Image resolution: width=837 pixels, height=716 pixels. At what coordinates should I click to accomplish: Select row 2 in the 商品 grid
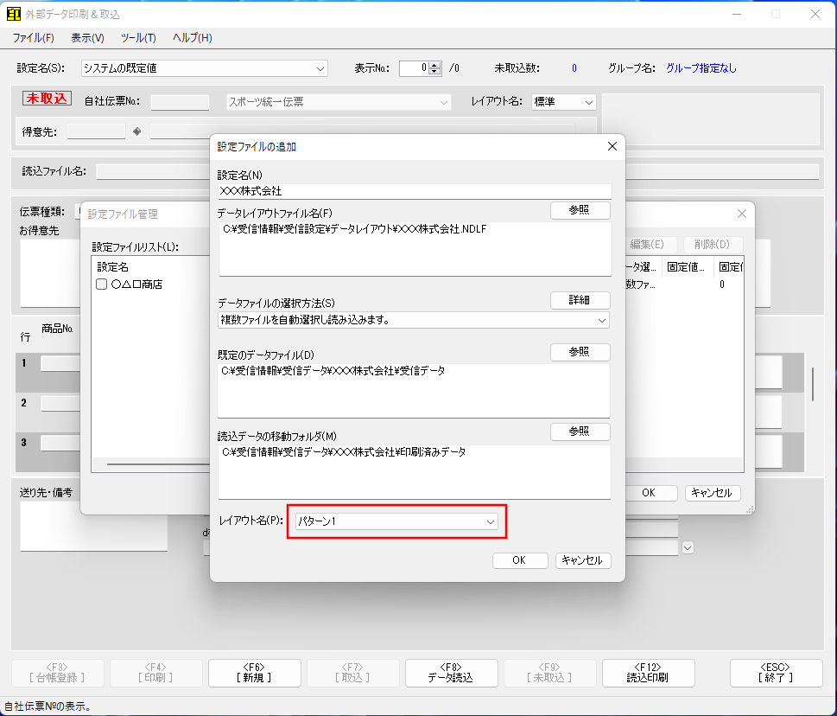click(x=24, y=403)
